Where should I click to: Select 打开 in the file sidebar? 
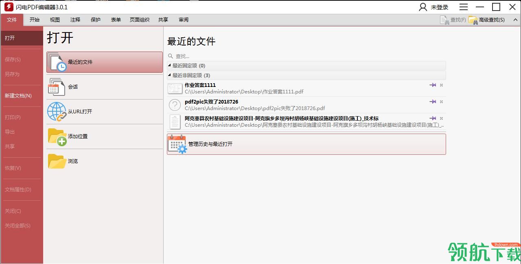point(22,38)
